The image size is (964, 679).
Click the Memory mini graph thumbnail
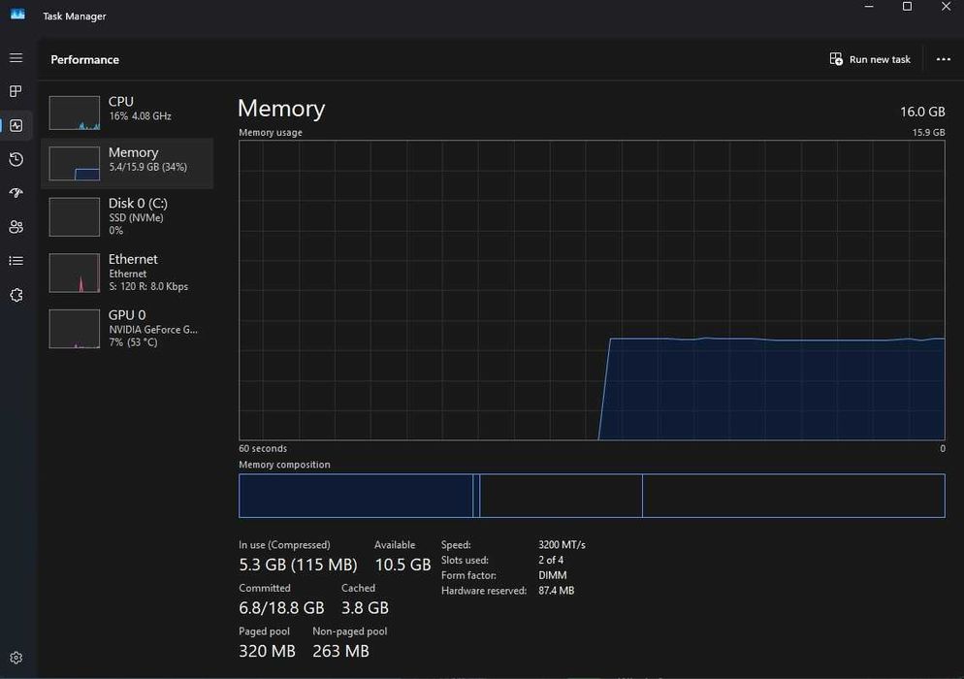coord(75,164)
